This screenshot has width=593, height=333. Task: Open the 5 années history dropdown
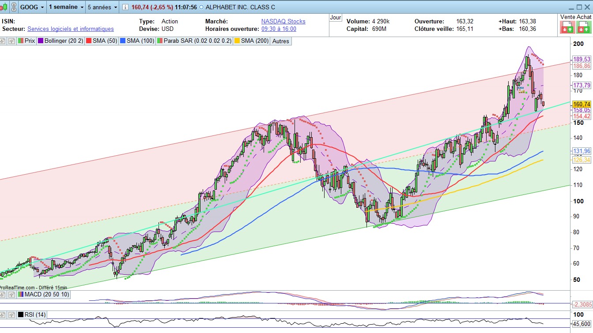(x=102, y=7)
